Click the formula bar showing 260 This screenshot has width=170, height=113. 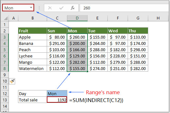pos(124,8)
